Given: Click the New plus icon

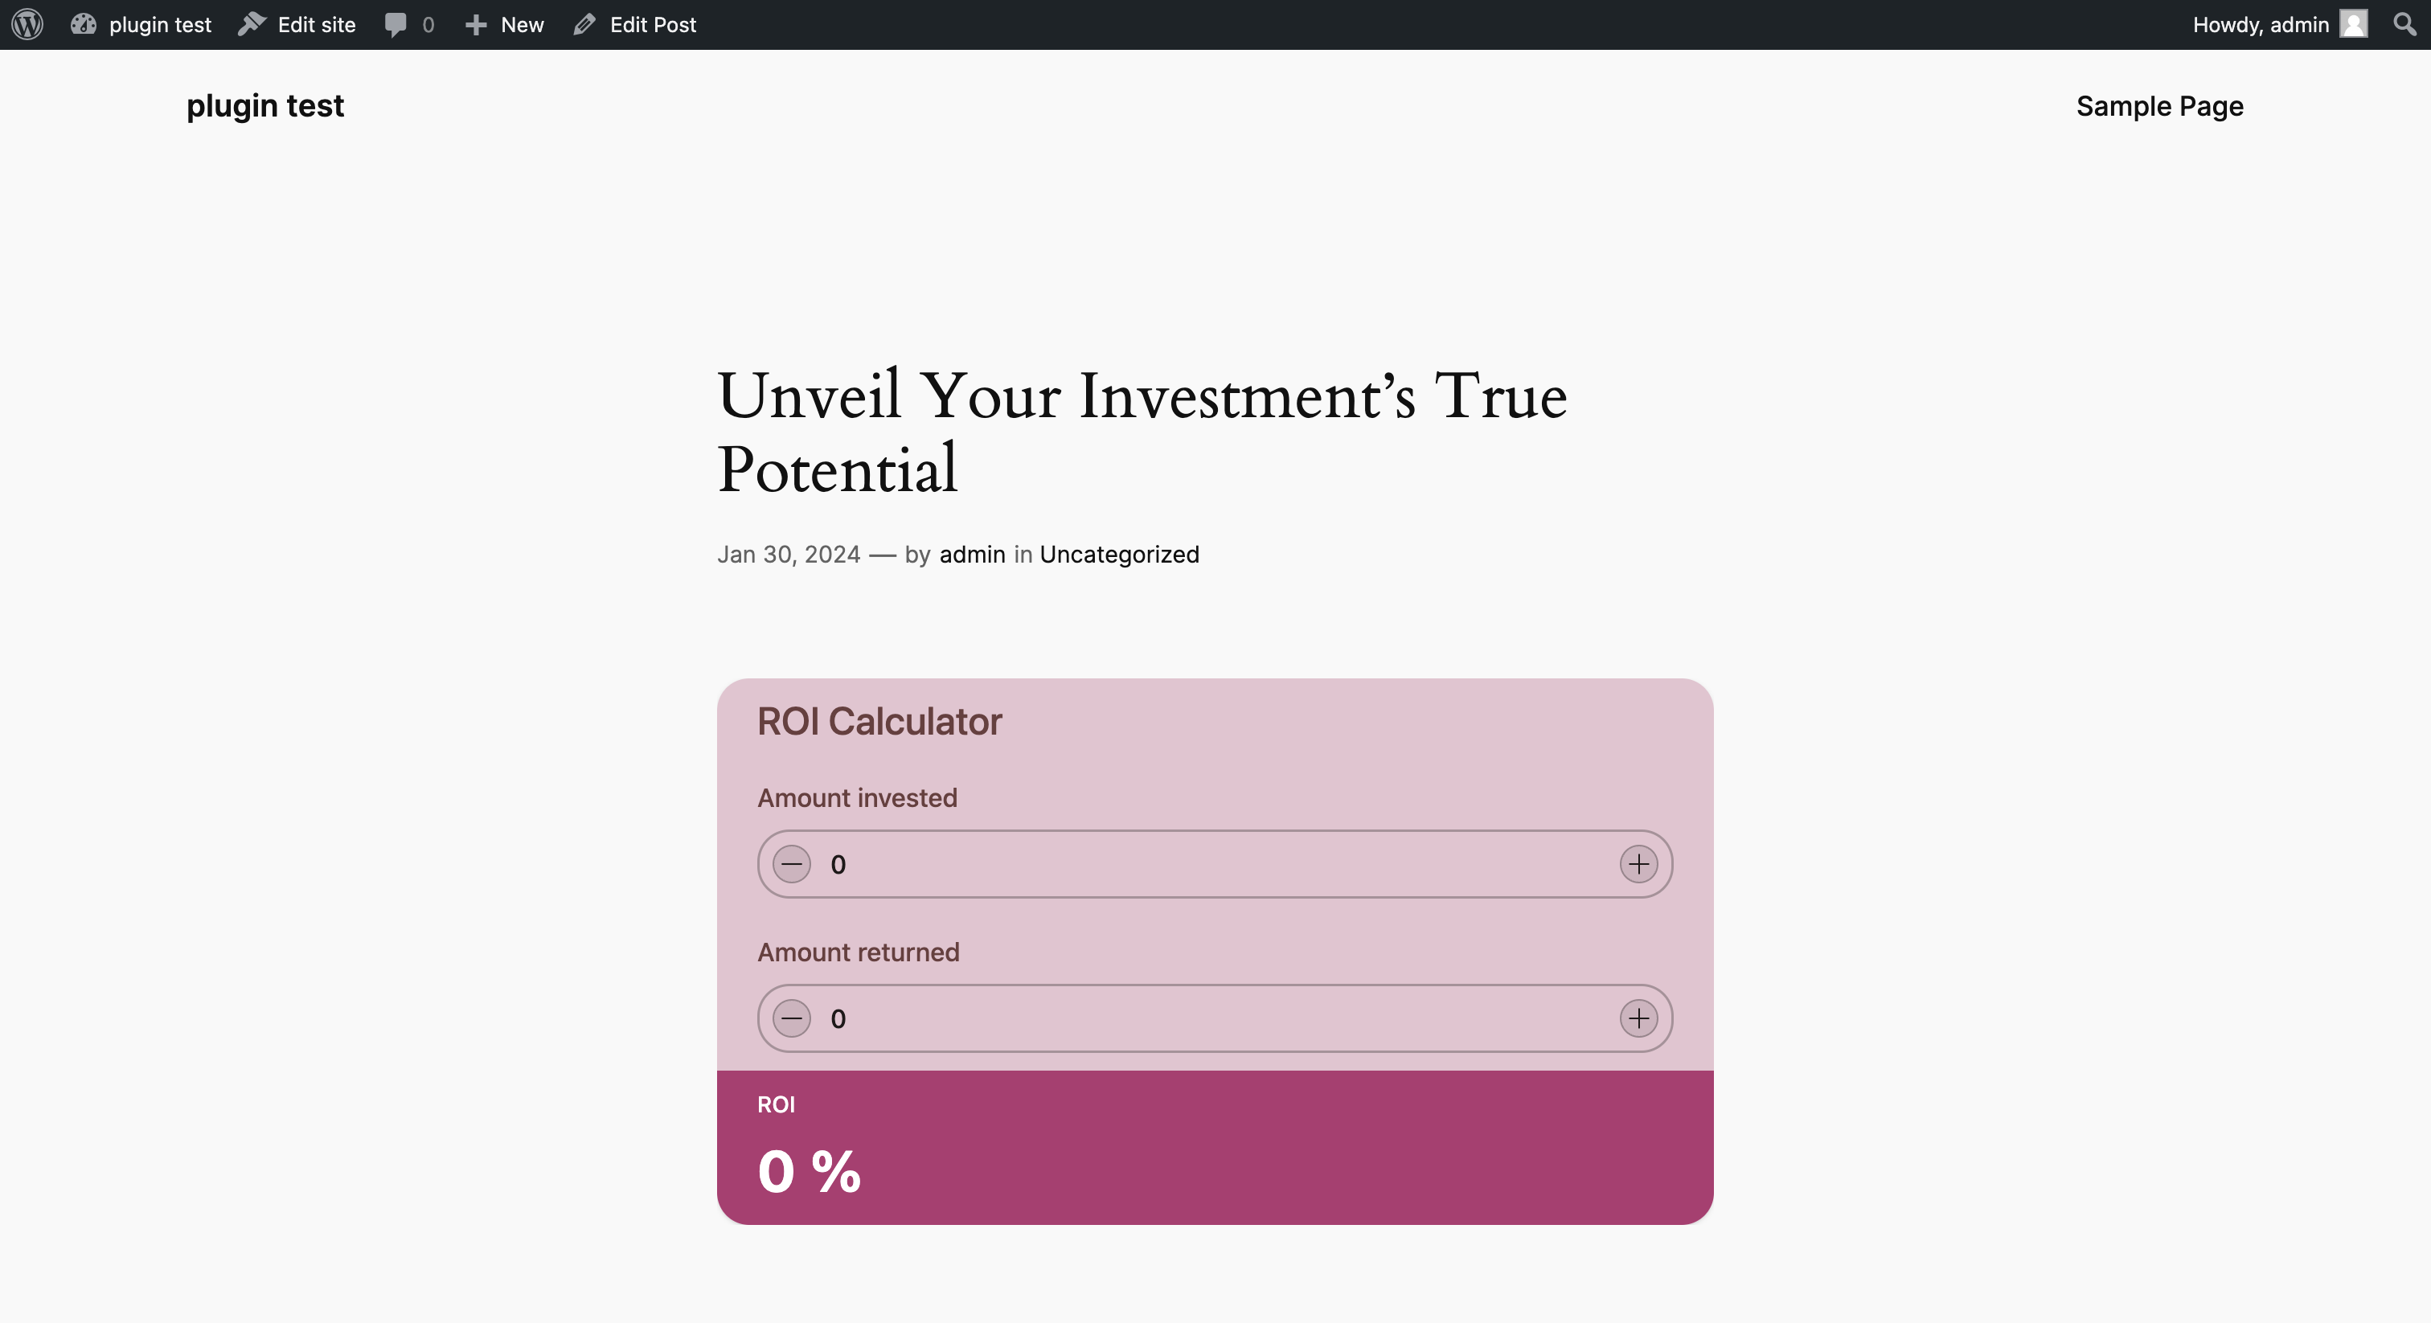Looking at the screenshot, I should click(x=476, y=25).
